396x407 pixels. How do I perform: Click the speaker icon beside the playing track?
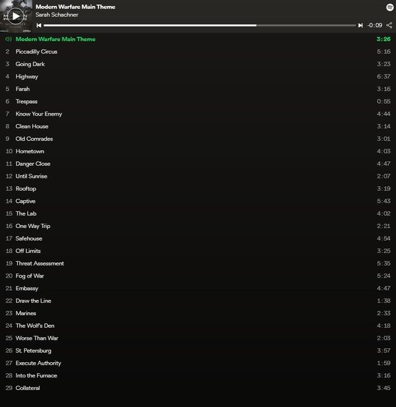click(9, 39)
